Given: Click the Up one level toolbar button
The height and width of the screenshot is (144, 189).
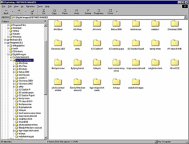Looking at the screenshot, I should point(32,12).
